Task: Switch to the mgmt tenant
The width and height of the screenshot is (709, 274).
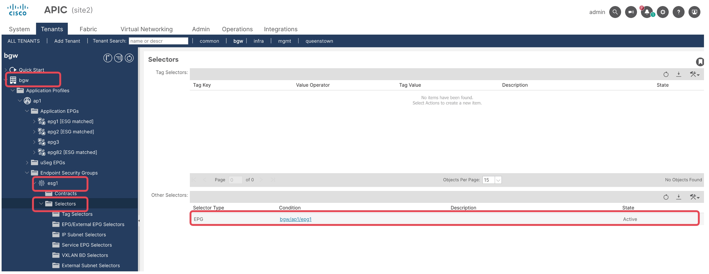Action: [285, 41]
